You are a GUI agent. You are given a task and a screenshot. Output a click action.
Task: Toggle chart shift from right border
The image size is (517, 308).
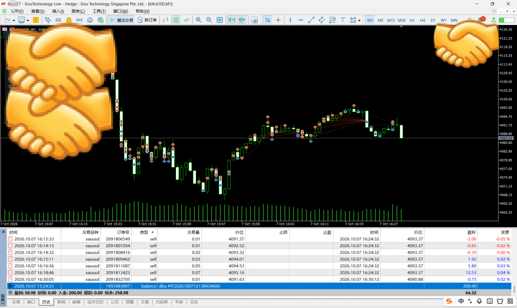click(x=242, y=20)
